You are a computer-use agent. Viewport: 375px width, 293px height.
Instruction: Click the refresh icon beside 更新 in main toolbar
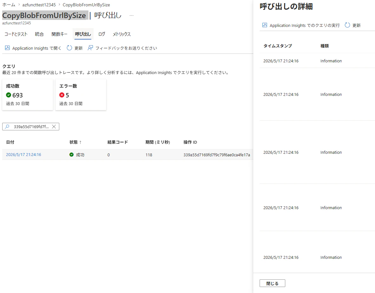tap(69, 48)
